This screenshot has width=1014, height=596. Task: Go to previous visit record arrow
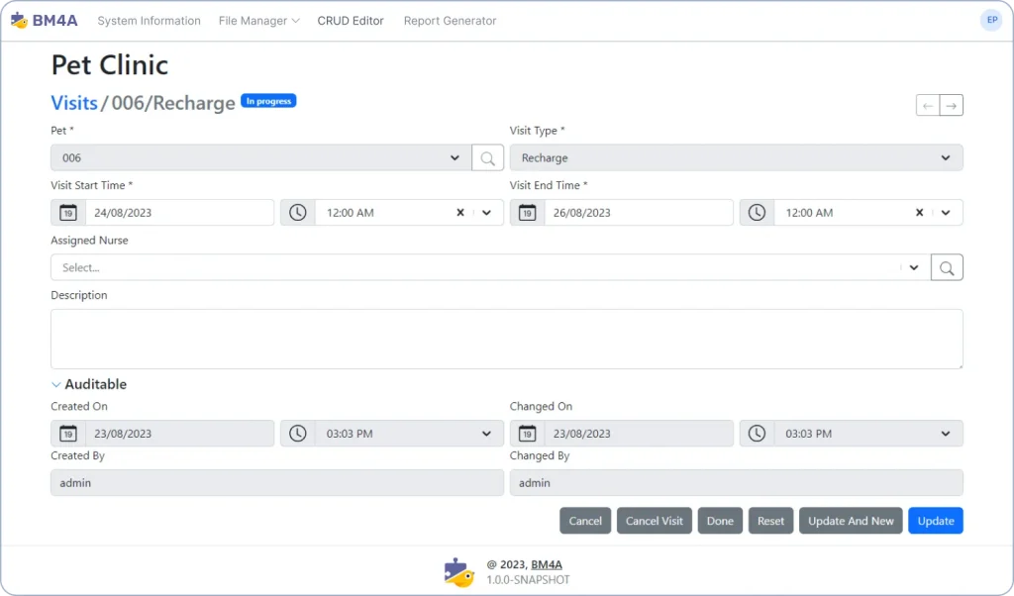click(x=928, y=105)
